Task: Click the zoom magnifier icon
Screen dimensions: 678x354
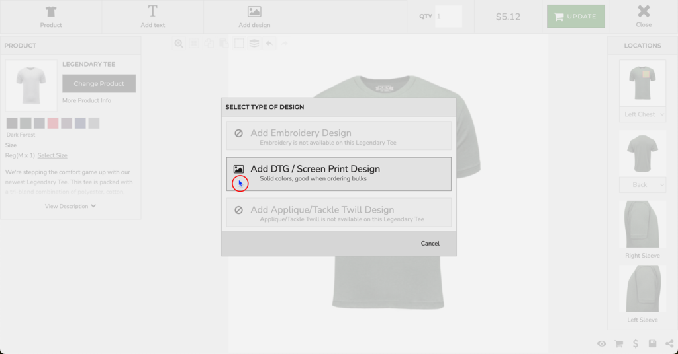Action: [179, 44]
